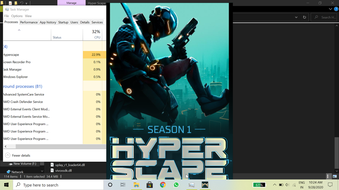The height and width of the screenshot is (190, 339).
Task: Open the View menu in Task Manager
Action: click(x=28, y=16)
